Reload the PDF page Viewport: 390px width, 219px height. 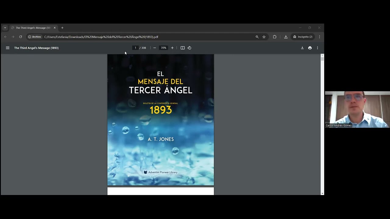coord(20,37)
